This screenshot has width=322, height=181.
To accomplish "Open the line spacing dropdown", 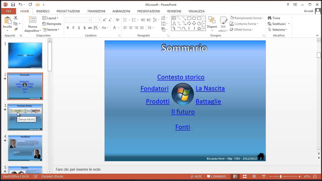I will 156,20.
